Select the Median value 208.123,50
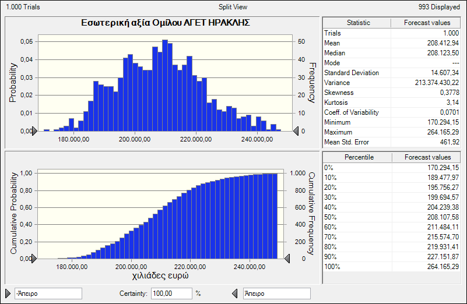467x304 pixels. 443,53
